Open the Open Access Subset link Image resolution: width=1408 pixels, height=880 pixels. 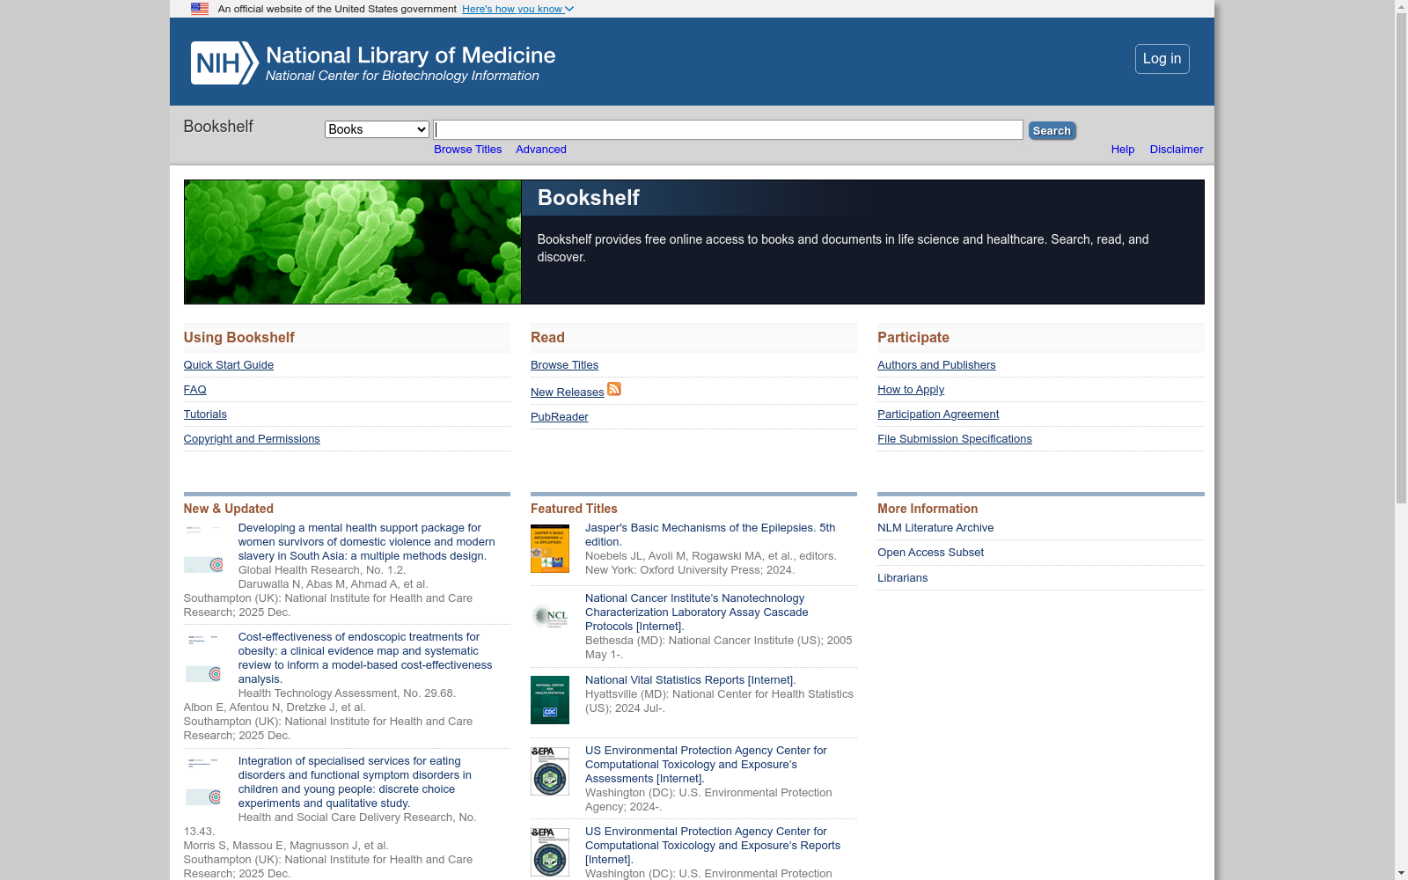pos(930,553)
